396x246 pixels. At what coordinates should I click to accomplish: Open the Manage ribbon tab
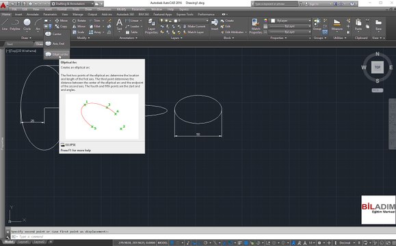[x=78, y=14]
